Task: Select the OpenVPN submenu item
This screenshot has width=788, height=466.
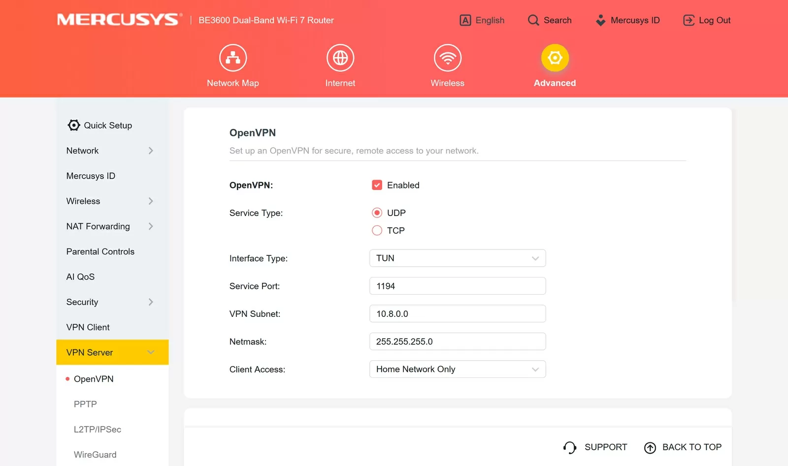Action: point(94,379)
